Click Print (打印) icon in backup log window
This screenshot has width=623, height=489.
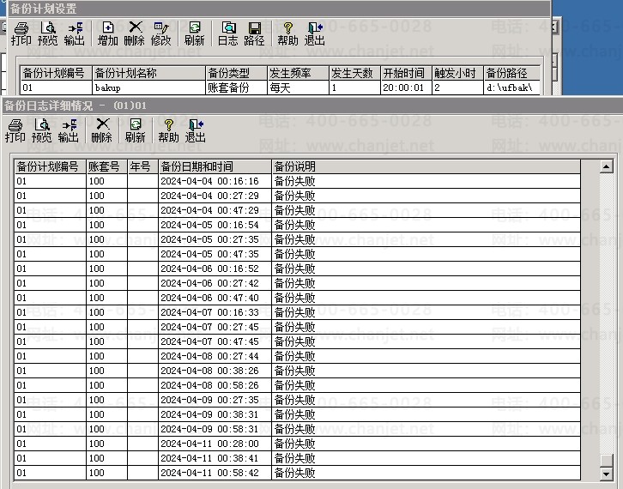[15, 130]
